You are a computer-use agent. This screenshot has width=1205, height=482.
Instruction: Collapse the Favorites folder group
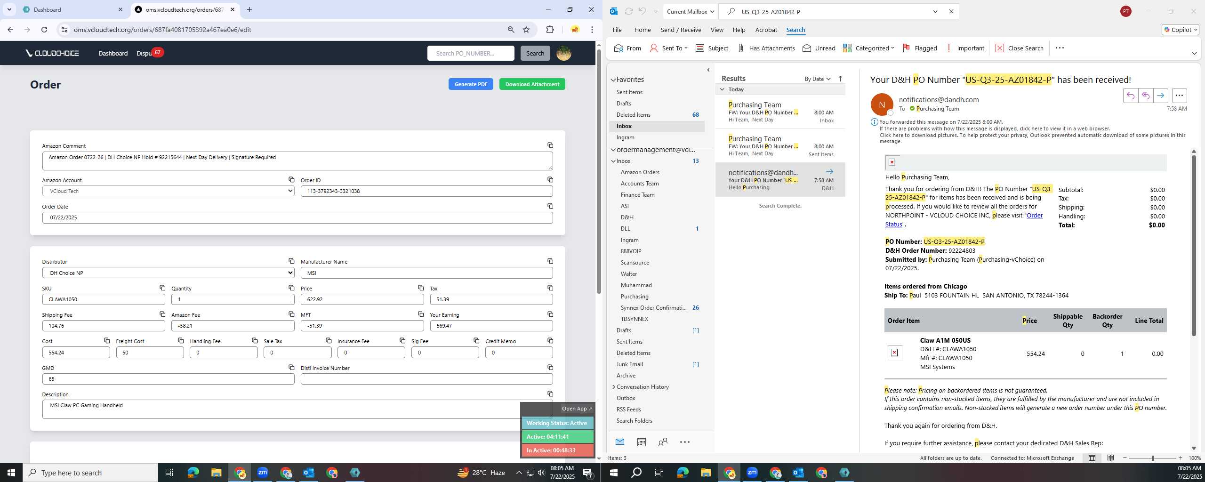pyautogui.click(x=613, y=80)
